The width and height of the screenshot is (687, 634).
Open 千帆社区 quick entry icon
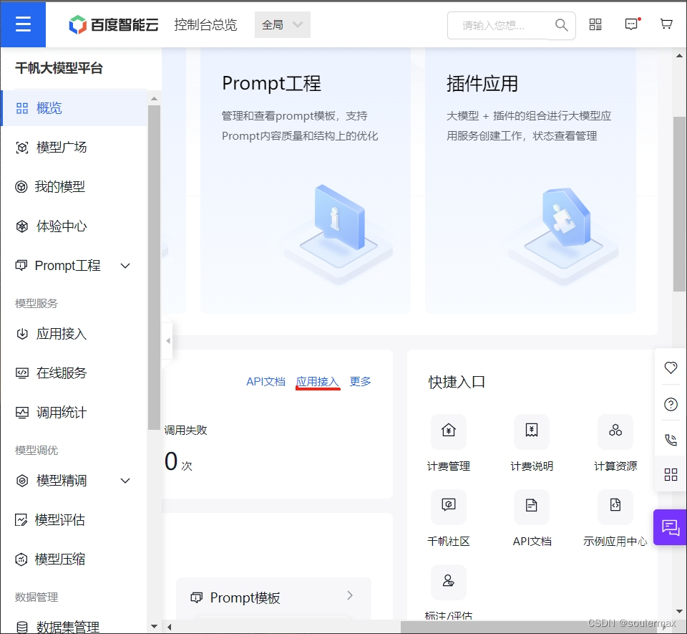click(448, 507)
